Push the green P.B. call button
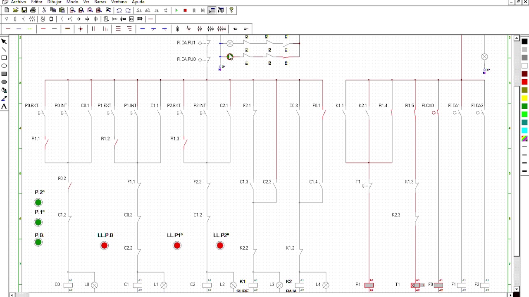529x297 pixels. [38, 242]
